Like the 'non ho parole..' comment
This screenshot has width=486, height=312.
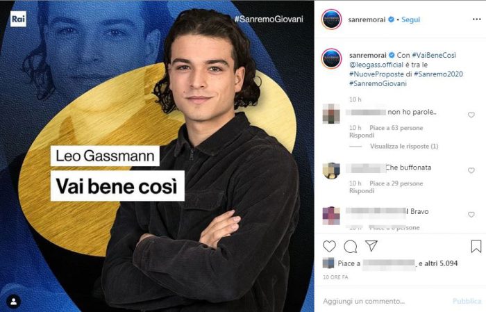coord(471,115)
